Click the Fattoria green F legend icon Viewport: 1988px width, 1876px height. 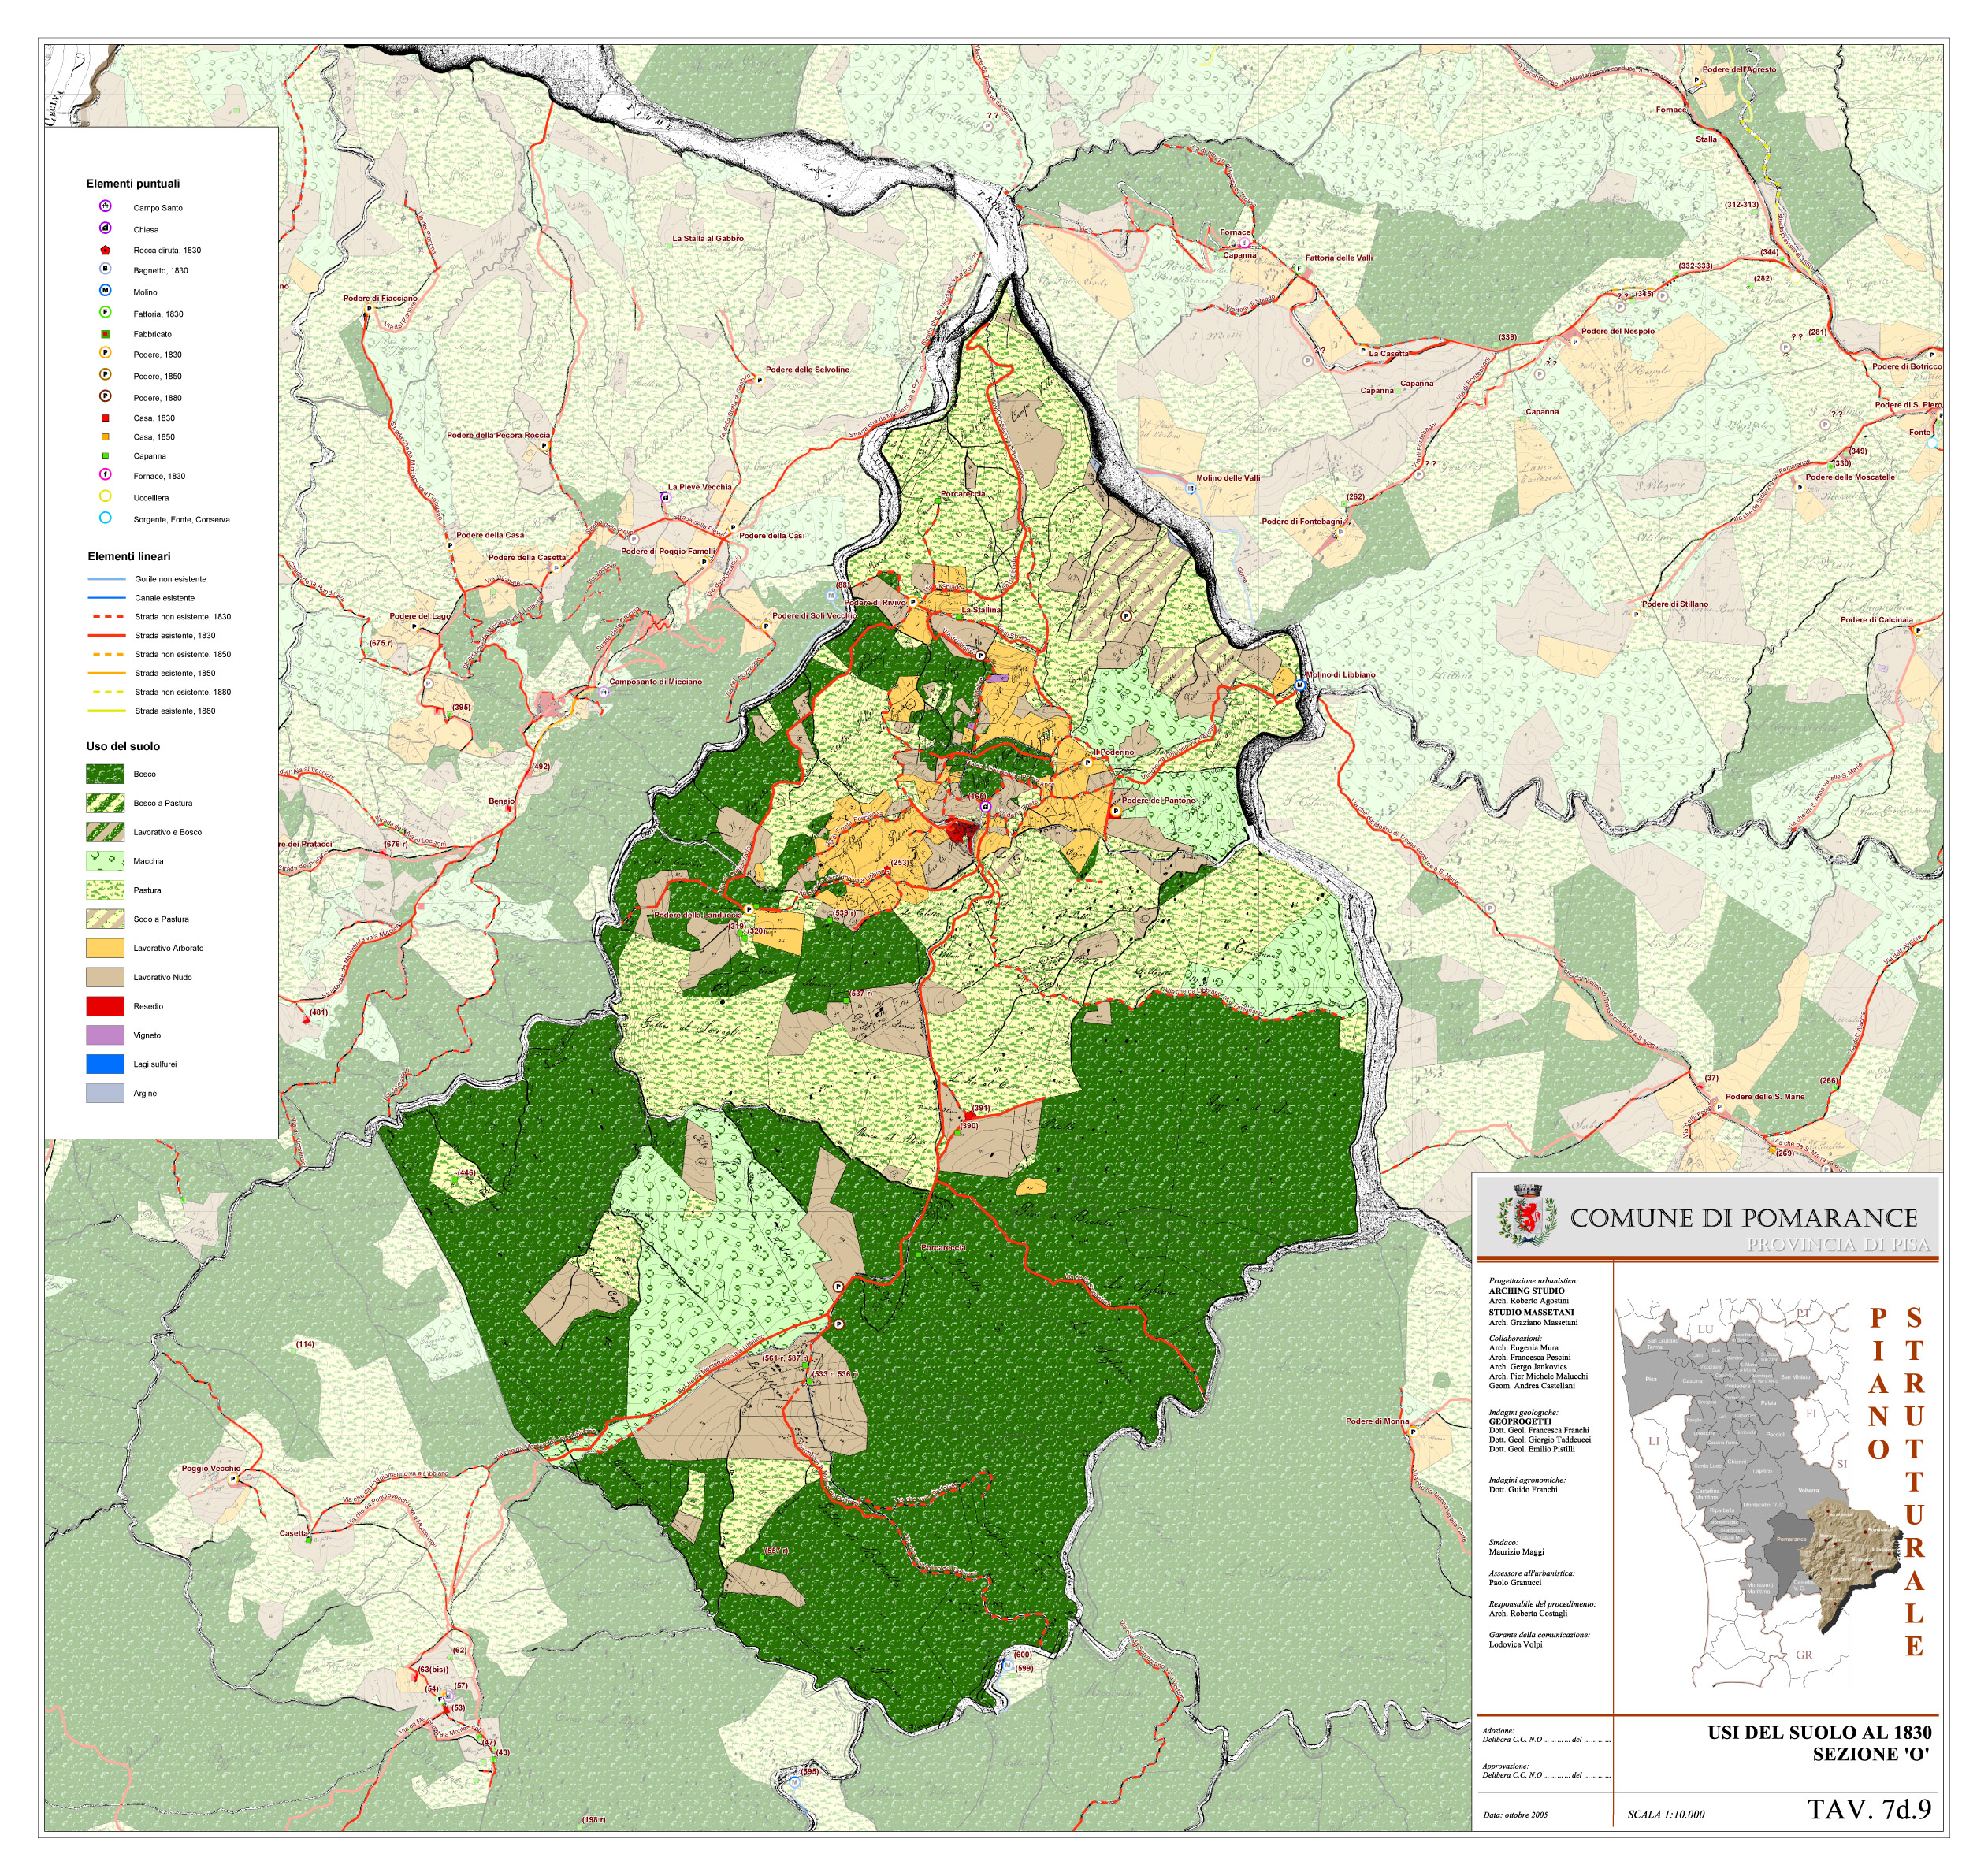(105, 313)
